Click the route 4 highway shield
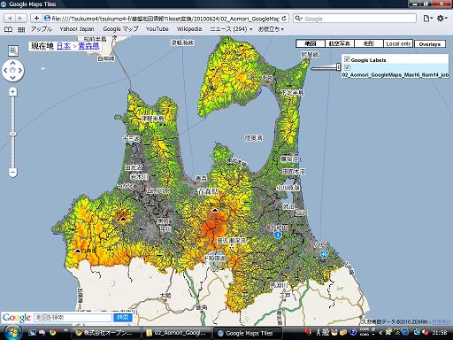The width and height of the screenshot is (453, 340). coord(277,236)
